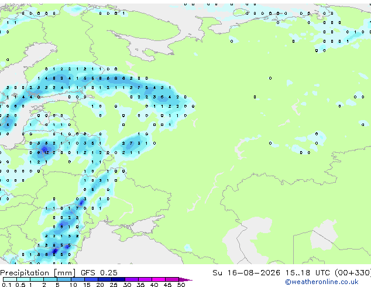371x287 pixels.
Task: Click the 0.5–1 mm legend color swatch
Action: click(x=23, y=279)
